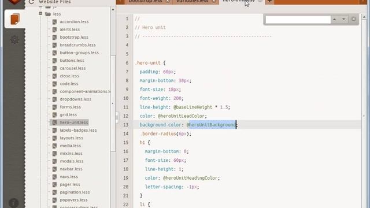Screen dimensions: 370x208
Task: Open navbar.less file
Action: (71, 169)
